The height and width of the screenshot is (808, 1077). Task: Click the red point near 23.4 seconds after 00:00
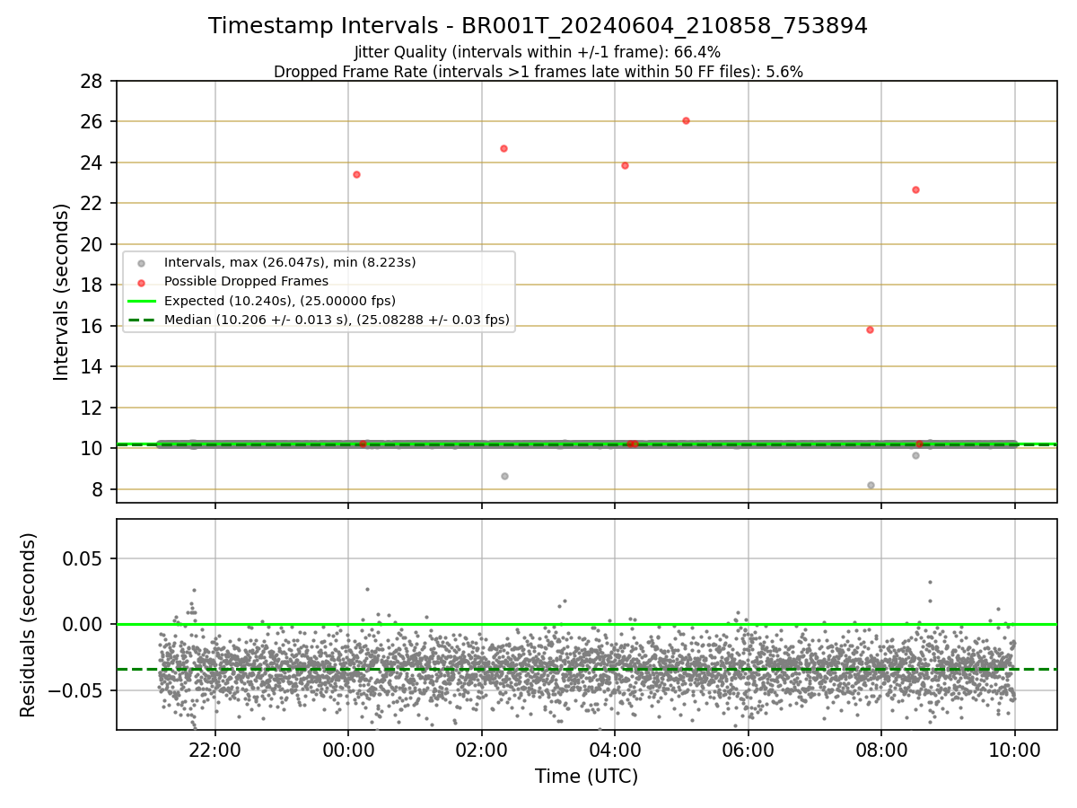pyautogui.click(x=356, y=174)
